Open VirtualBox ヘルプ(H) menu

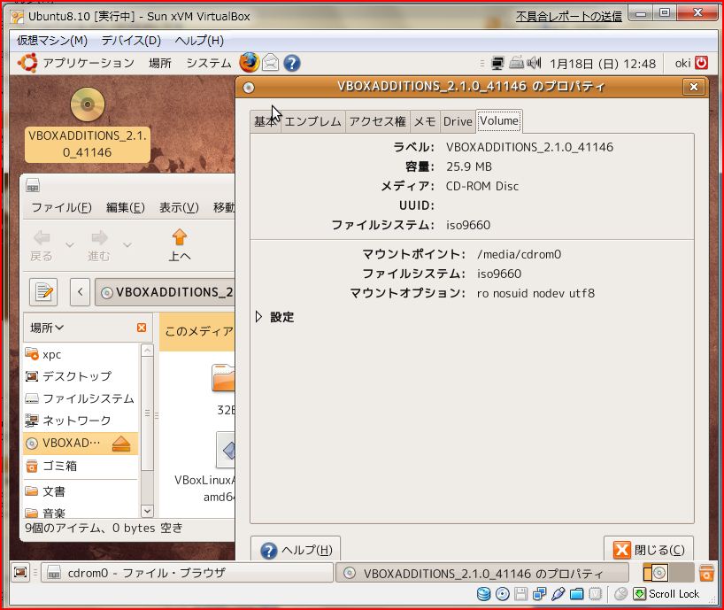pyautogui.click(x=199, y=41)
